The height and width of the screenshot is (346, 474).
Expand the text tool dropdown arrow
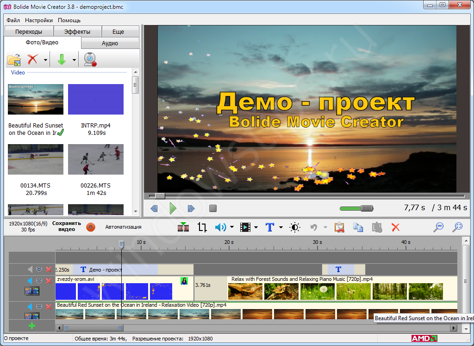[x=281, y=227]
